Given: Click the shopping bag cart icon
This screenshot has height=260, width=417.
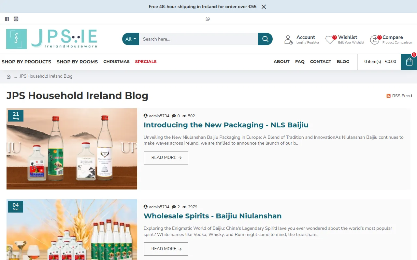Looking at the screenshot, I should 409,62.
